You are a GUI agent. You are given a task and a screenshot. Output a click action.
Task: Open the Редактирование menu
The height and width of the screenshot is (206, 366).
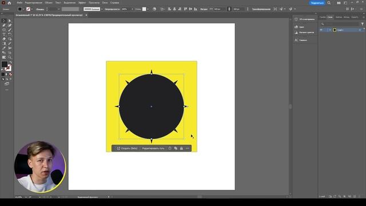point(33,3)
